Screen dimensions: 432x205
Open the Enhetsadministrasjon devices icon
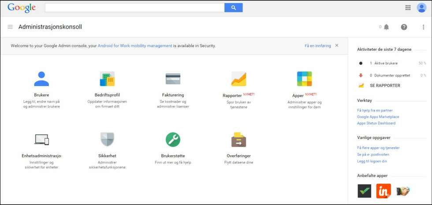pyautogui.click(x=41, y=139)
